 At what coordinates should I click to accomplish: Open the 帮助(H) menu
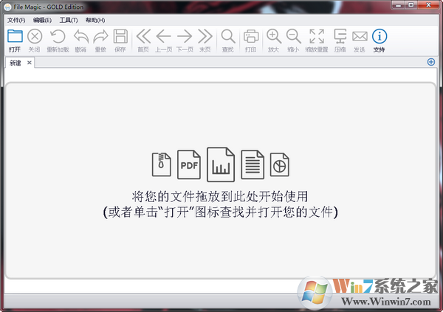coord(95,21)
